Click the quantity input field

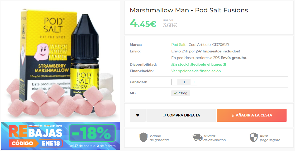point(184,82)
